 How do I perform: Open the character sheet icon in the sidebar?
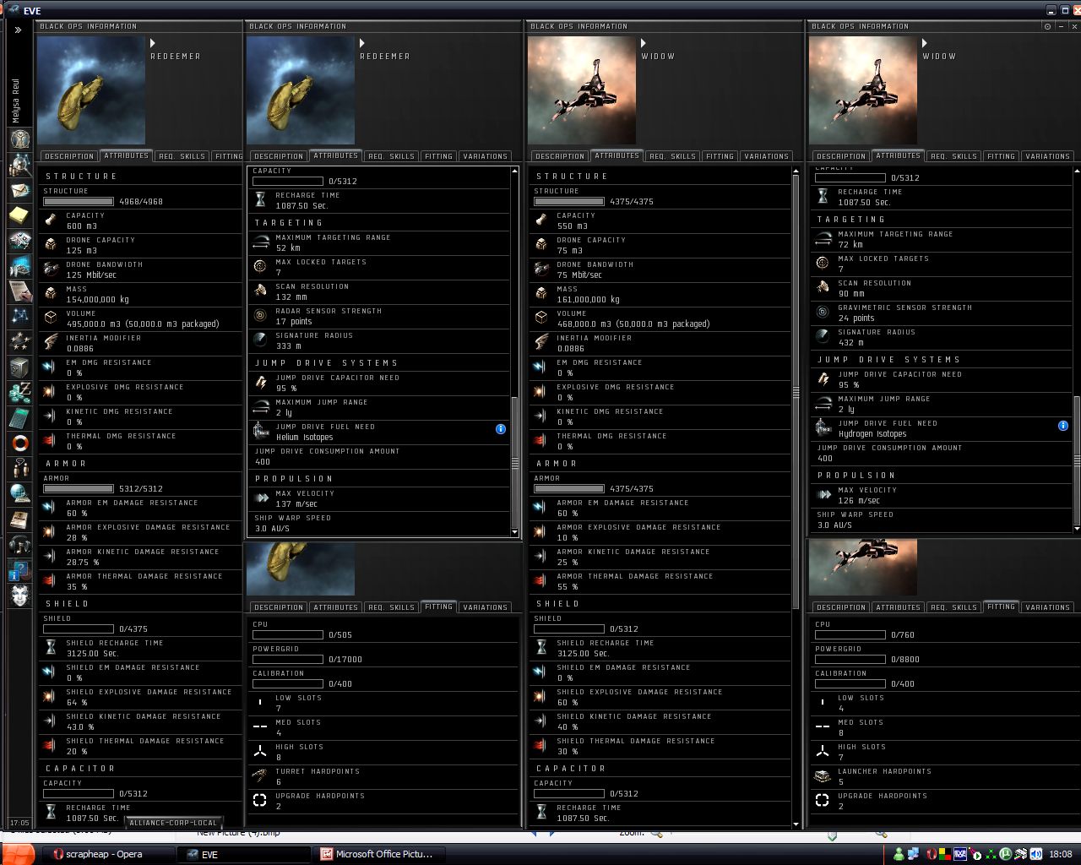tap(20, 138)
